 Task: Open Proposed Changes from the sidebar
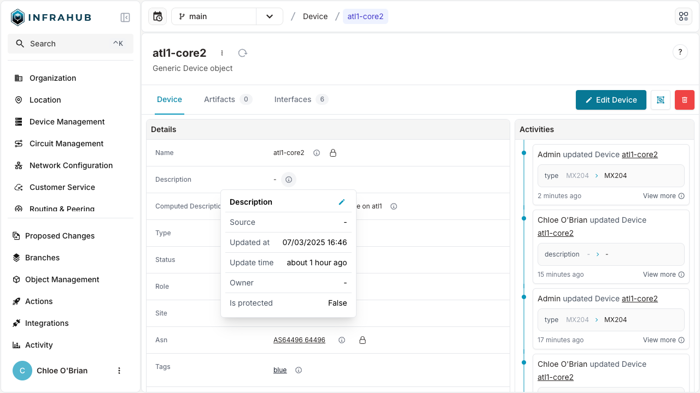[60, 236]
